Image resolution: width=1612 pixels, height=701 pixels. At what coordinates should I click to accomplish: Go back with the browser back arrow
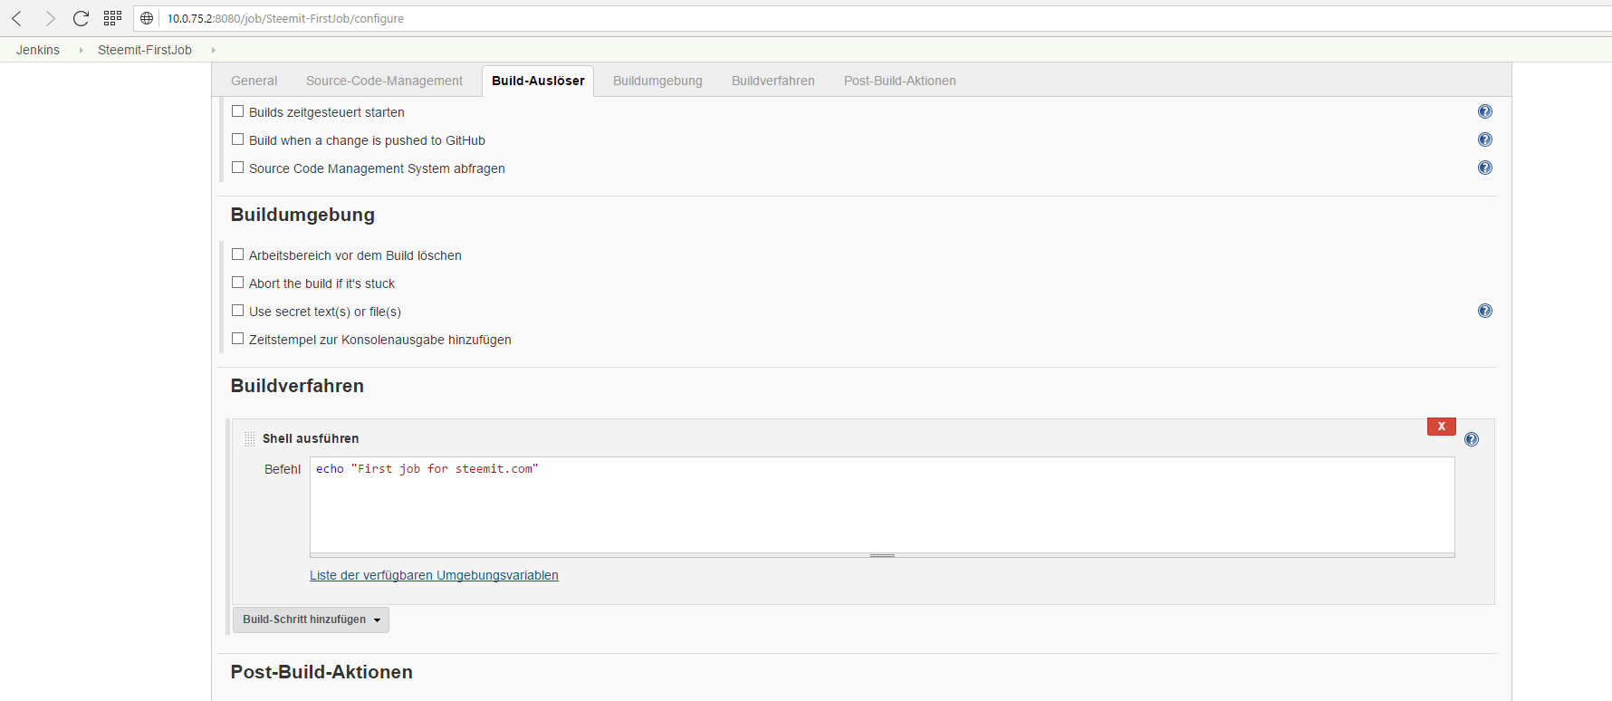coord(17,18)
